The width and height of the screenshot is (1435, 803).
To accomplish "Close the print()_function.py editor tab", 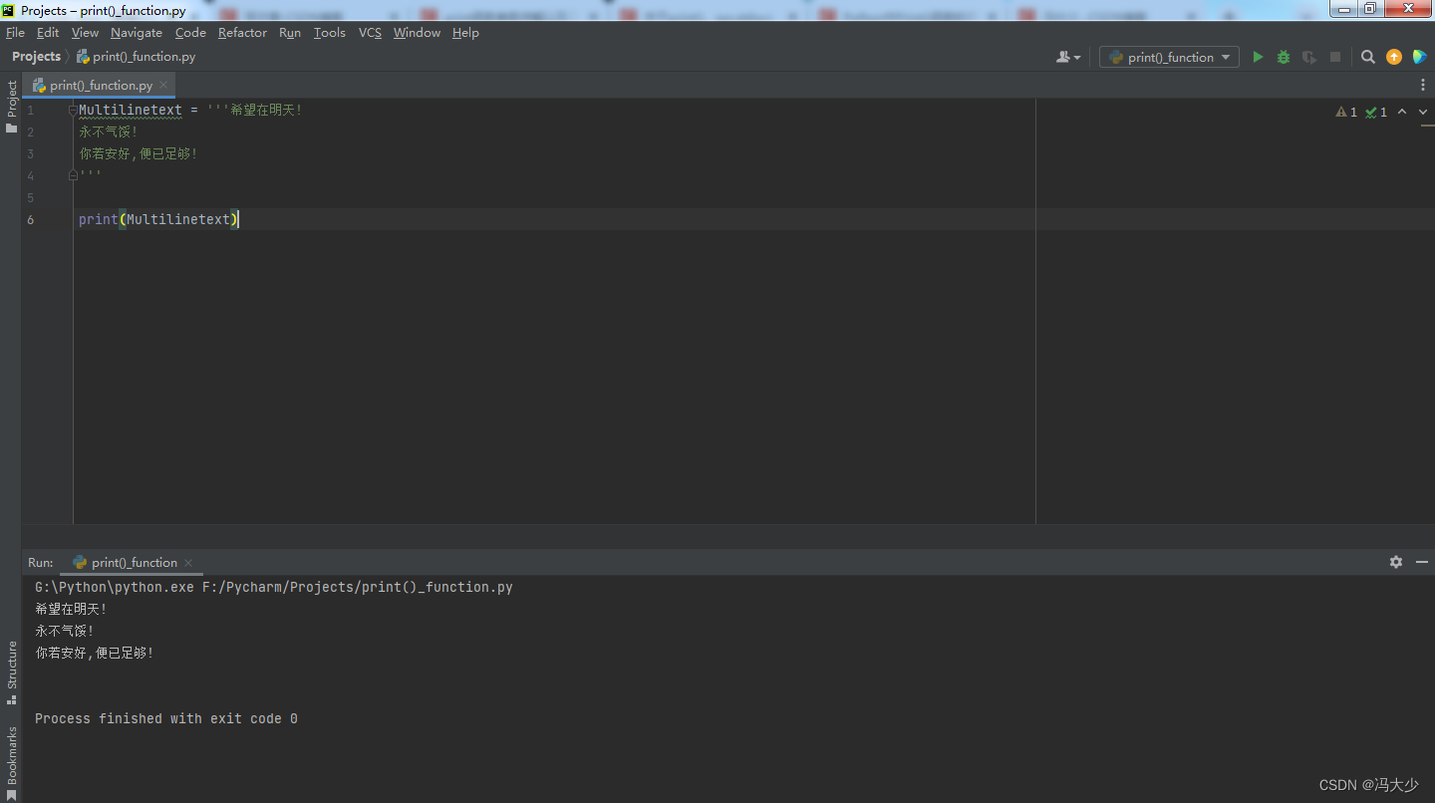I will 164,86.
